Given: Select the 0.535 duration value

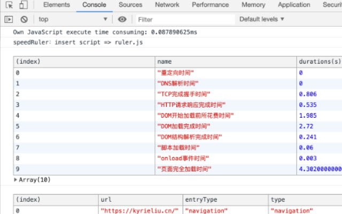Looking at the screenshot, I should 308,105.
